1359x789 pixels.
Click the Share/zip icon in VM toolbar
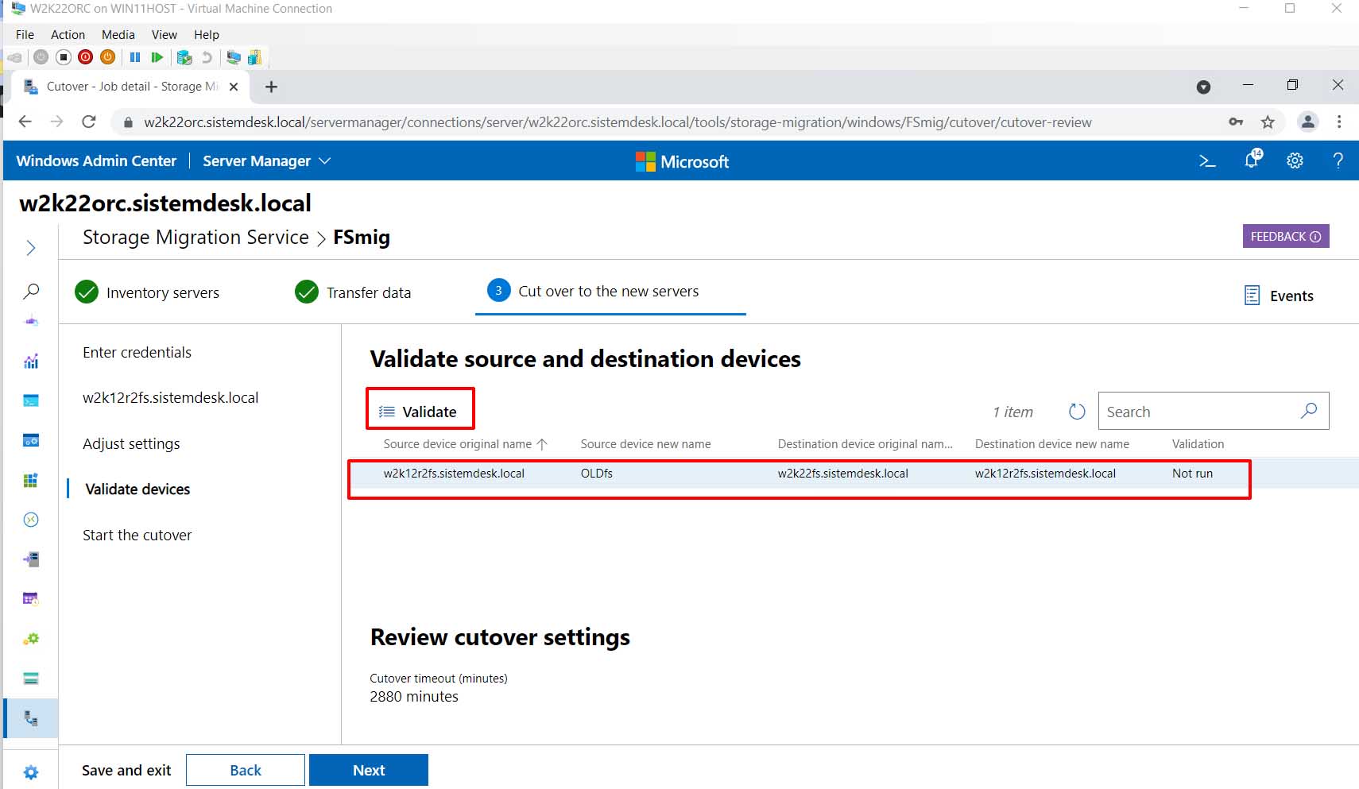click(255, 57)
